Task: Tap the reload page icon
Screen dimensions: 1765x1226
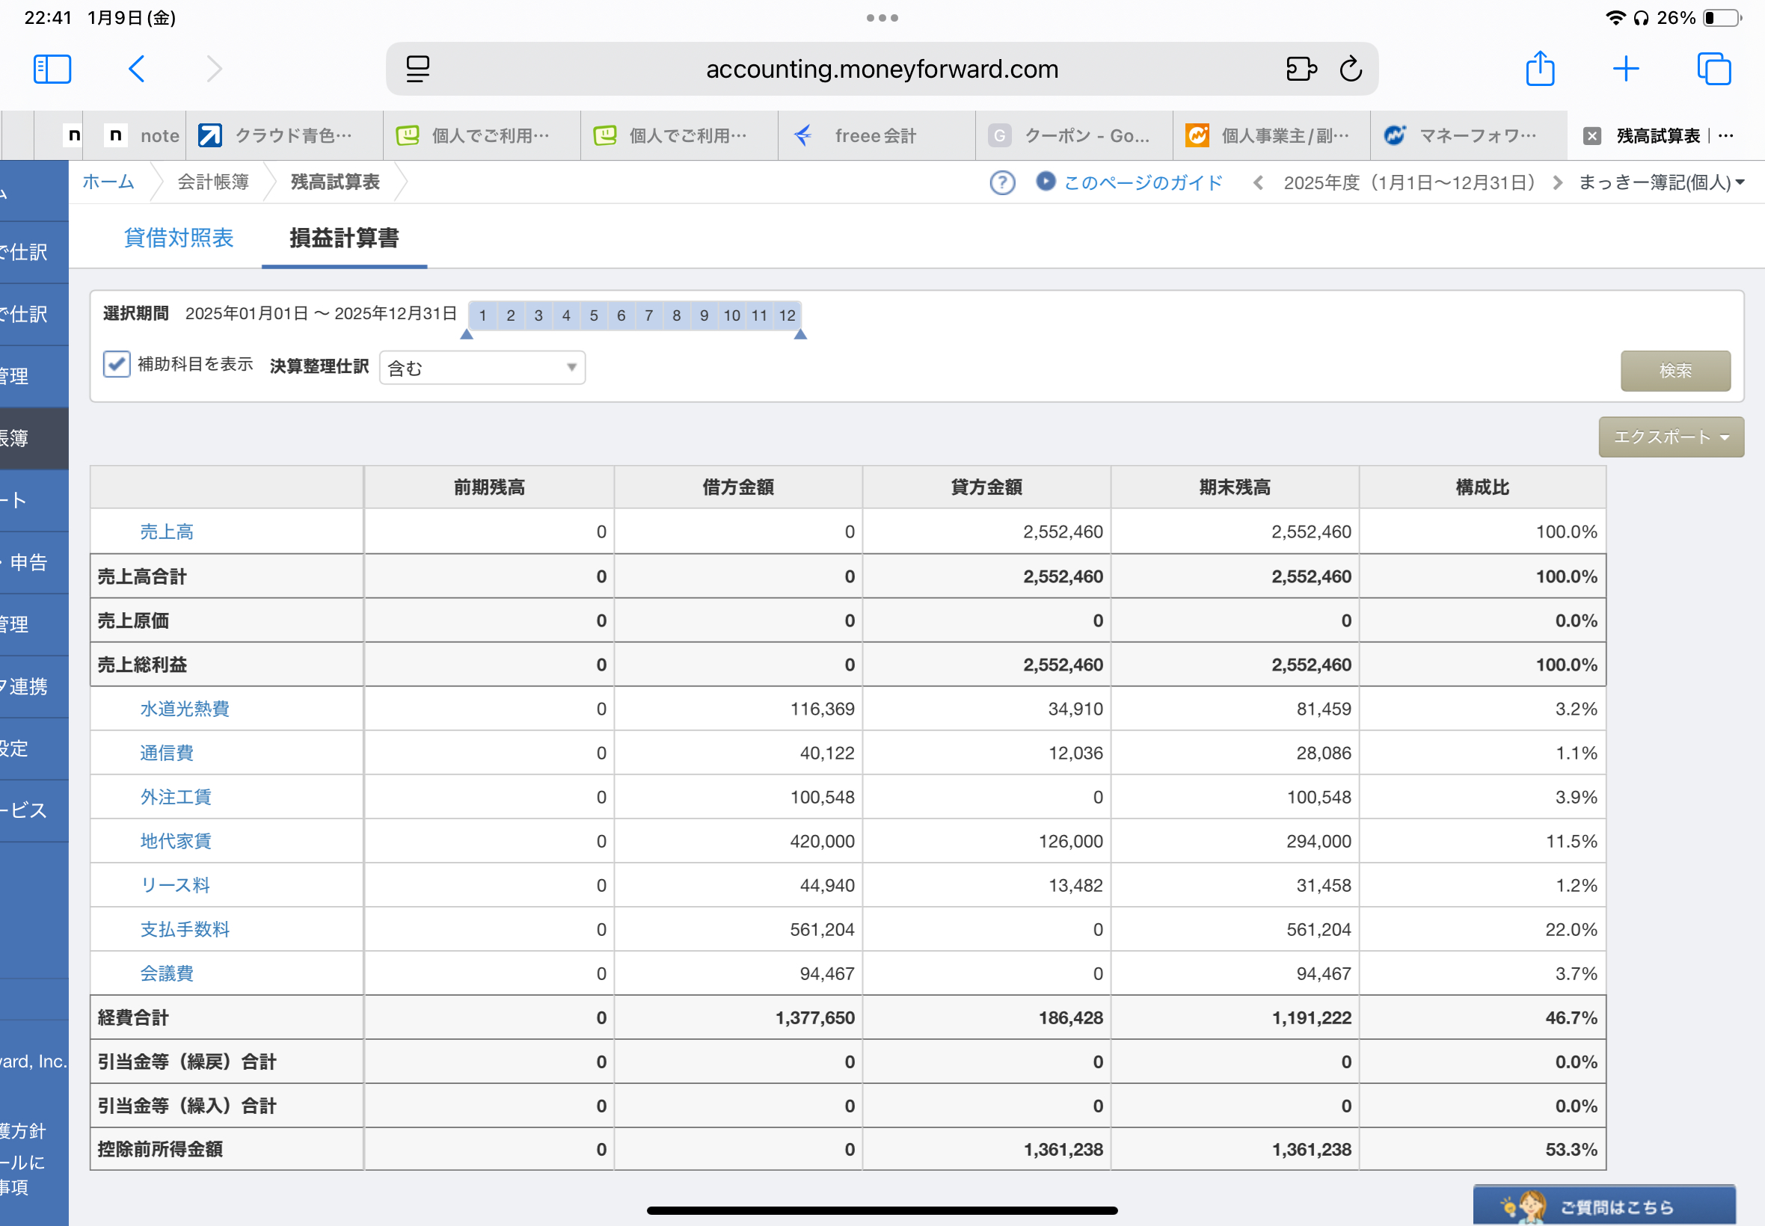Action: coord(1351,69)
